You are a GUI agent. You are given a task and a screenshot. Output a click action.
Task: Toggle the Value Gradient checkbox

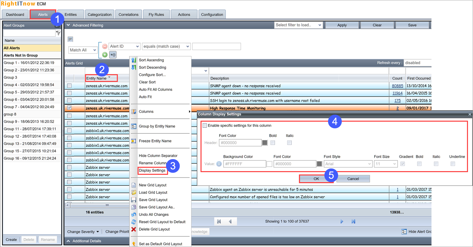coord(403,164)
